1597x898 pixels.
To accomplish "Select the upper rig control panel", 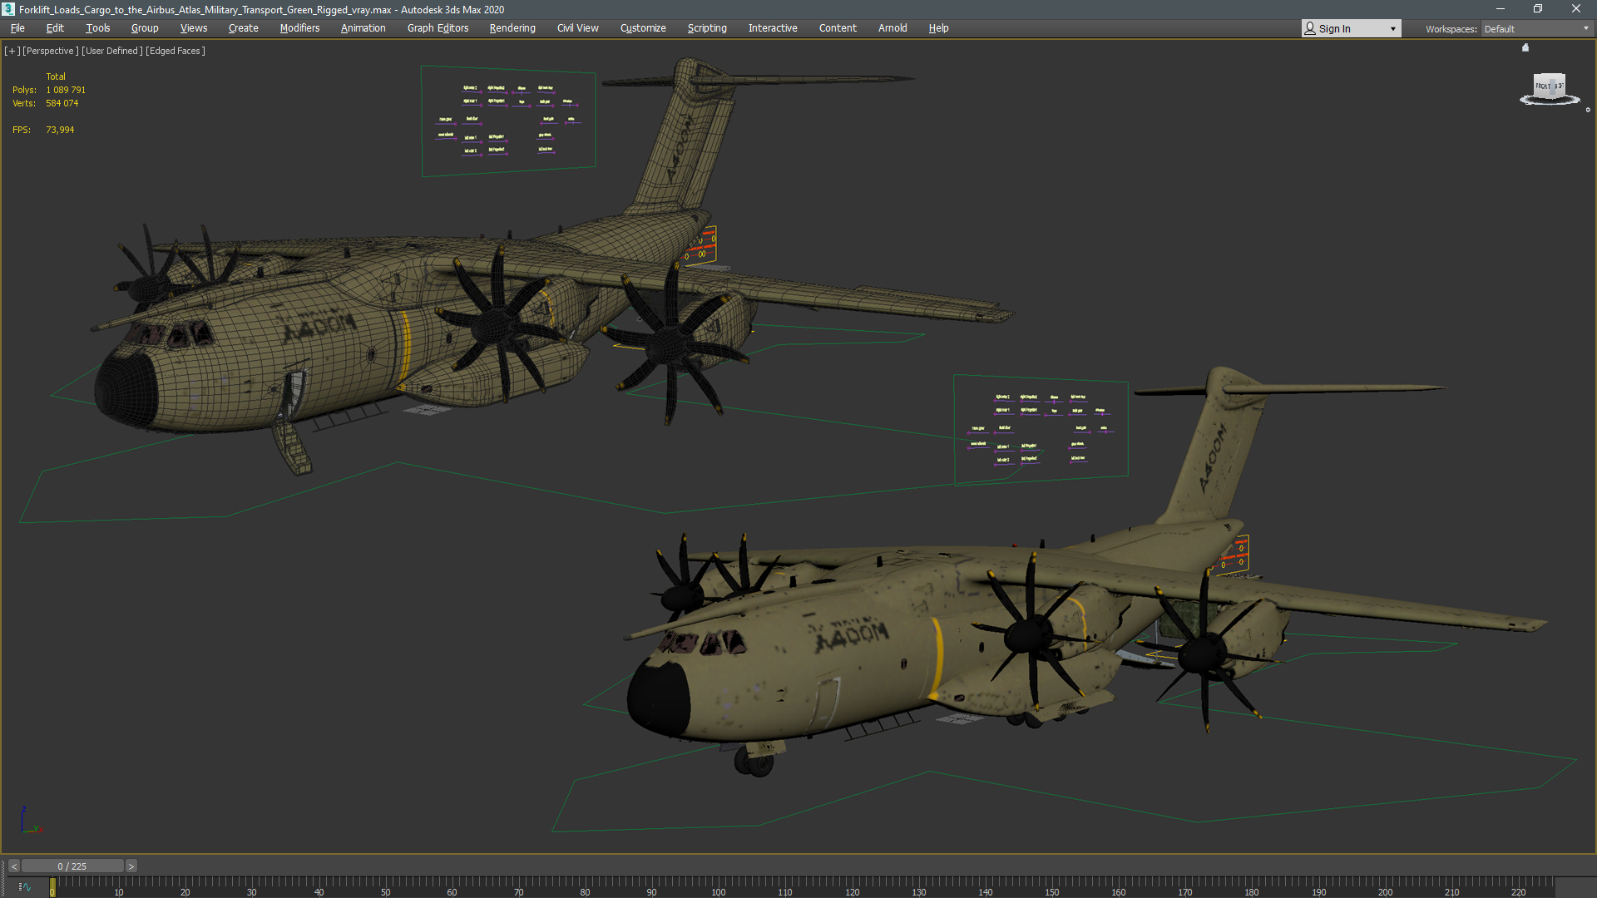I will click(x=508, y=121).
